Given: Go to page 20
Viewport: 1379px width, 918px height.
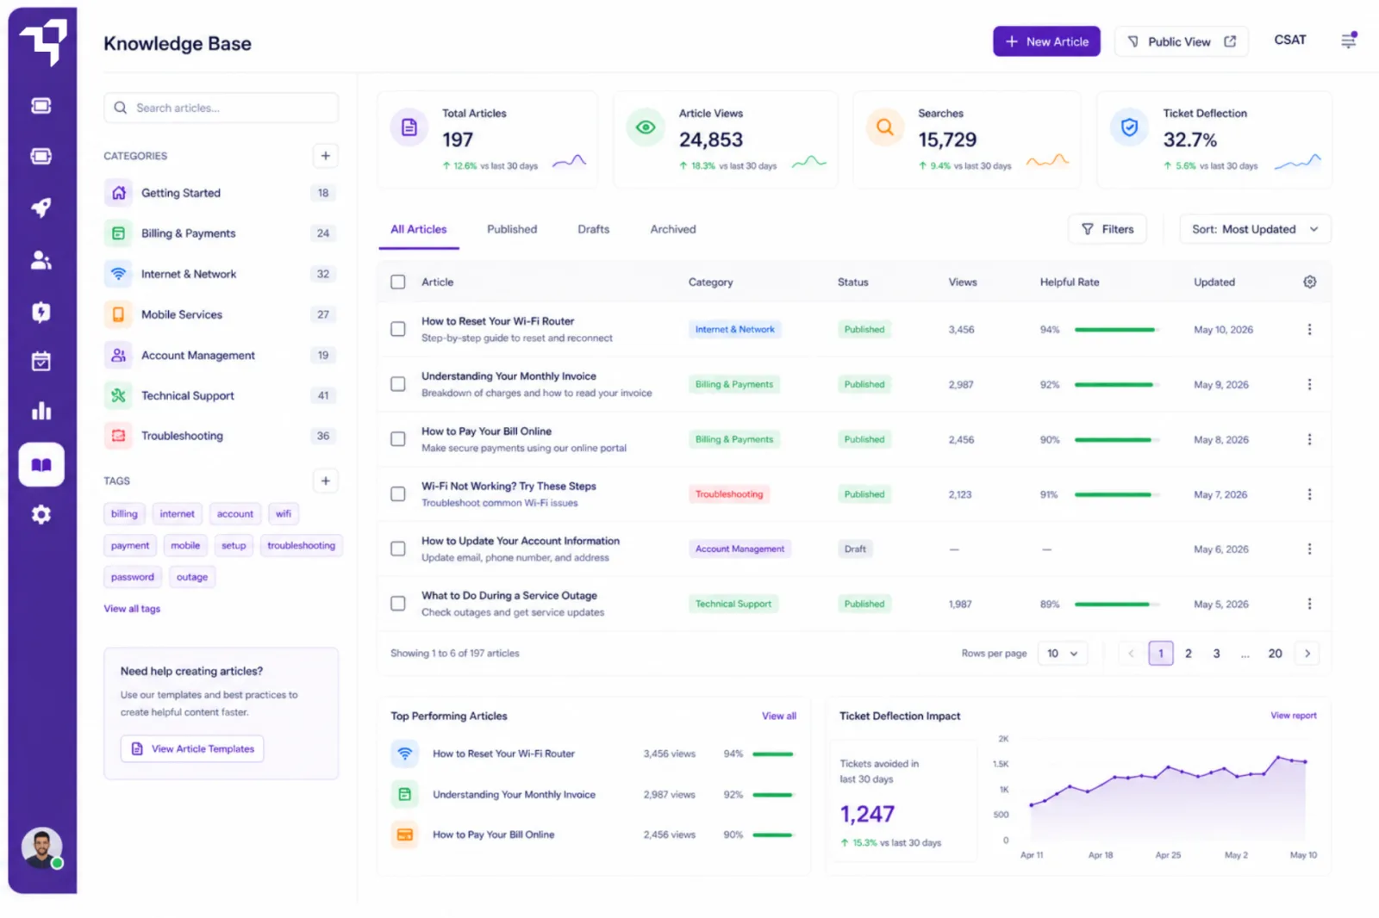Looking at the screenshot, I should coord(1276,654).
